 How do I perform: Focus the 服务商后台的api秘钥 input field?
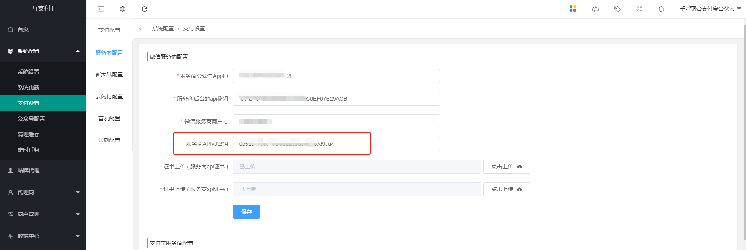click(x=336, y=99)
